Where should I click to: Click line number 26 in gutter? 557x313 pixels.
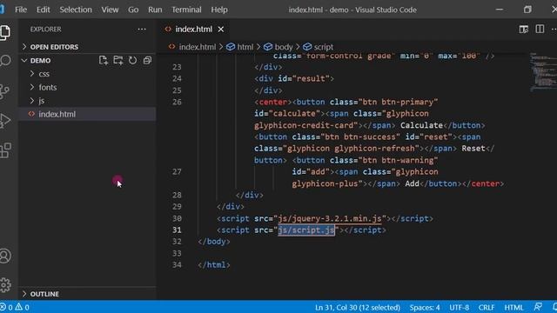pos(177,102)
